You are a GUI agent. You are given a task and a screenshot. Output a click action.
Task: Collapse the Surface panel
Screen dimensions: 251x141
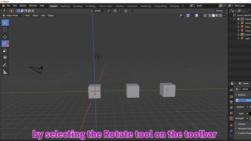point(236,95)
